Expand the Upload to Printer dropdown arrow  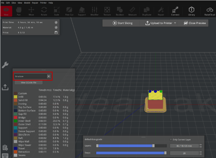pos(175,23)
